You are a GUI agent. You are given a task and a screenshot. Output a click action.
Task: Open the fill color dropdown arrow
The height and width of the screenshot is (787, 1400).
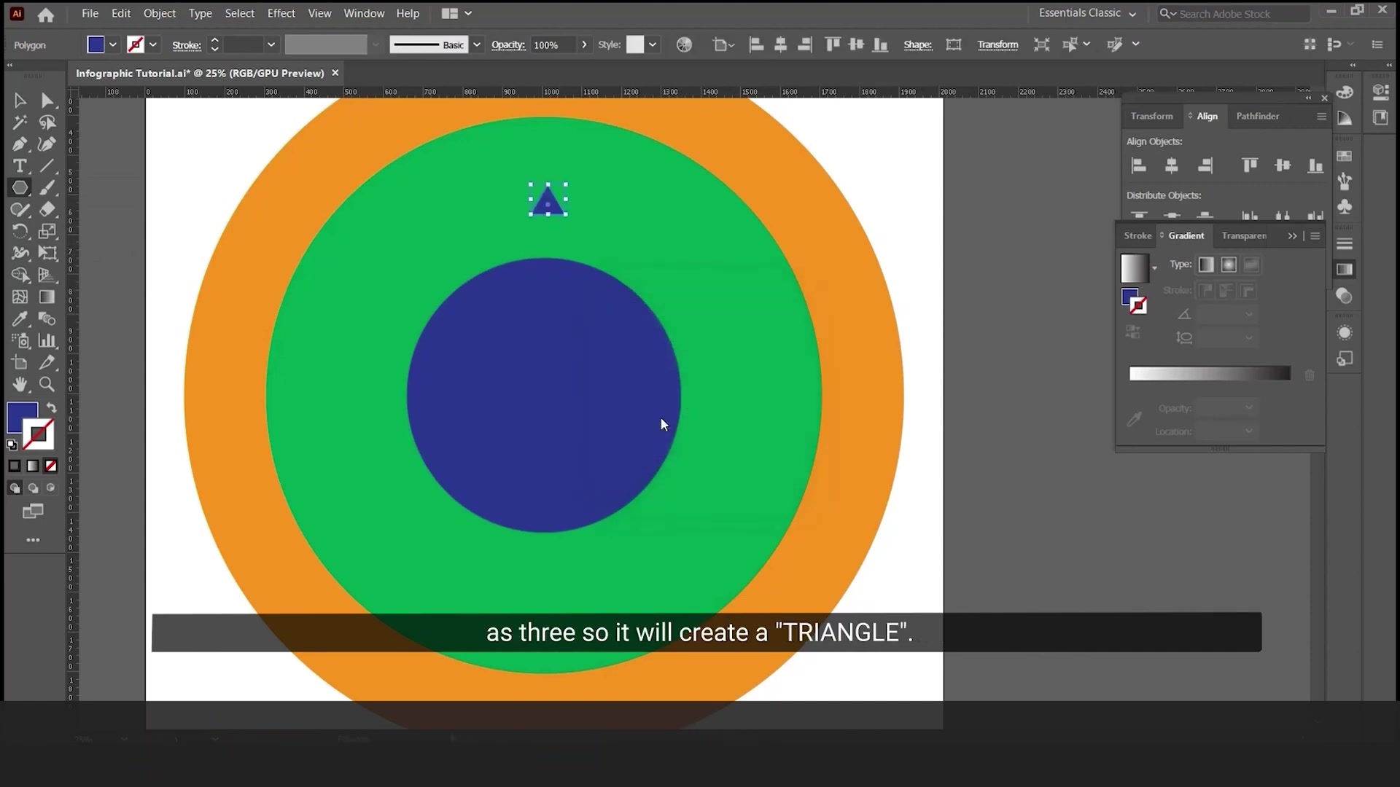(x=113, y=45)
